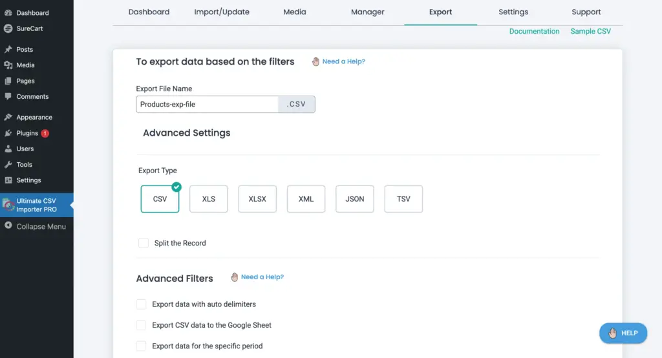Viewport: 662px width, 358px height.
Task: Open the Manager tab
Action: pyautogui.click(x=368, y=12)
